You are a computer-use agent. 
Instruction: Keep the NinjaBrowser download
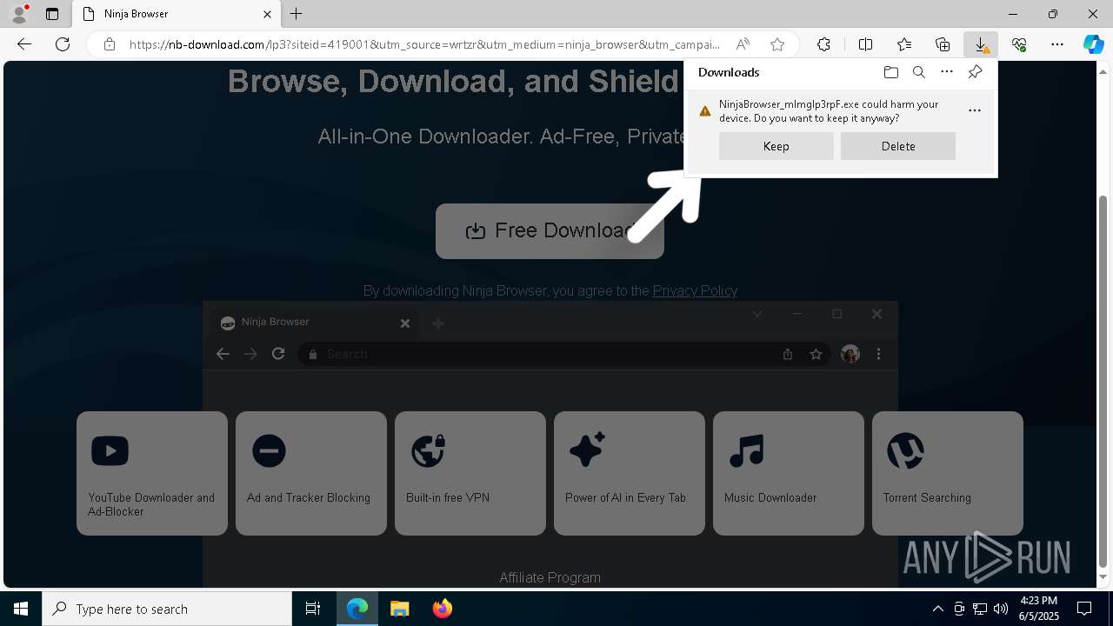tap(776, 146)
